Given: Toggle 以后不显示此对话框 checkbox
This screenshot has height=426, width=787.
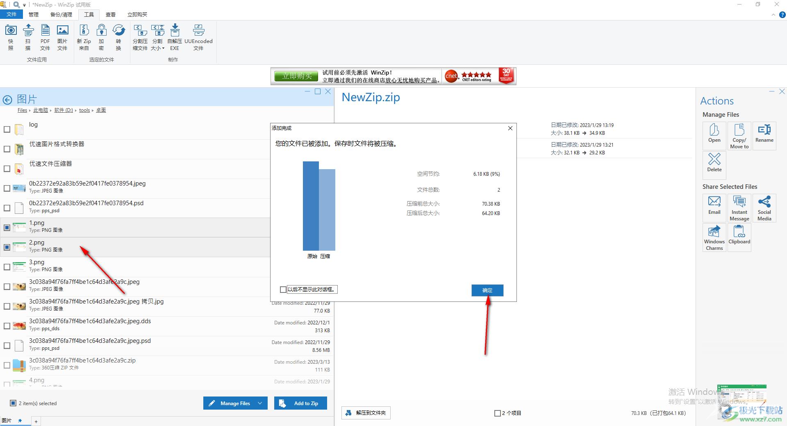Looking at the screenshot, I should point(283,290).
